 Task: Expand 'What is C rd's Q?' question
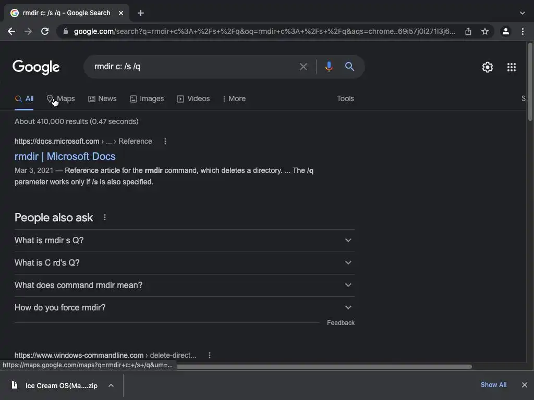coord(184,263)
